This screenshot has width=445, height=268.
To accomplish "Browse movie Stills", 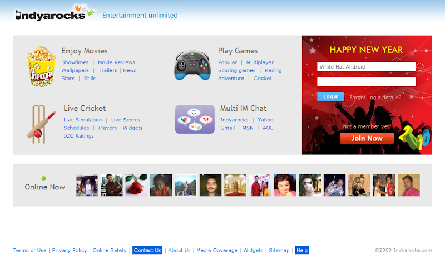I will coord(90,78).
